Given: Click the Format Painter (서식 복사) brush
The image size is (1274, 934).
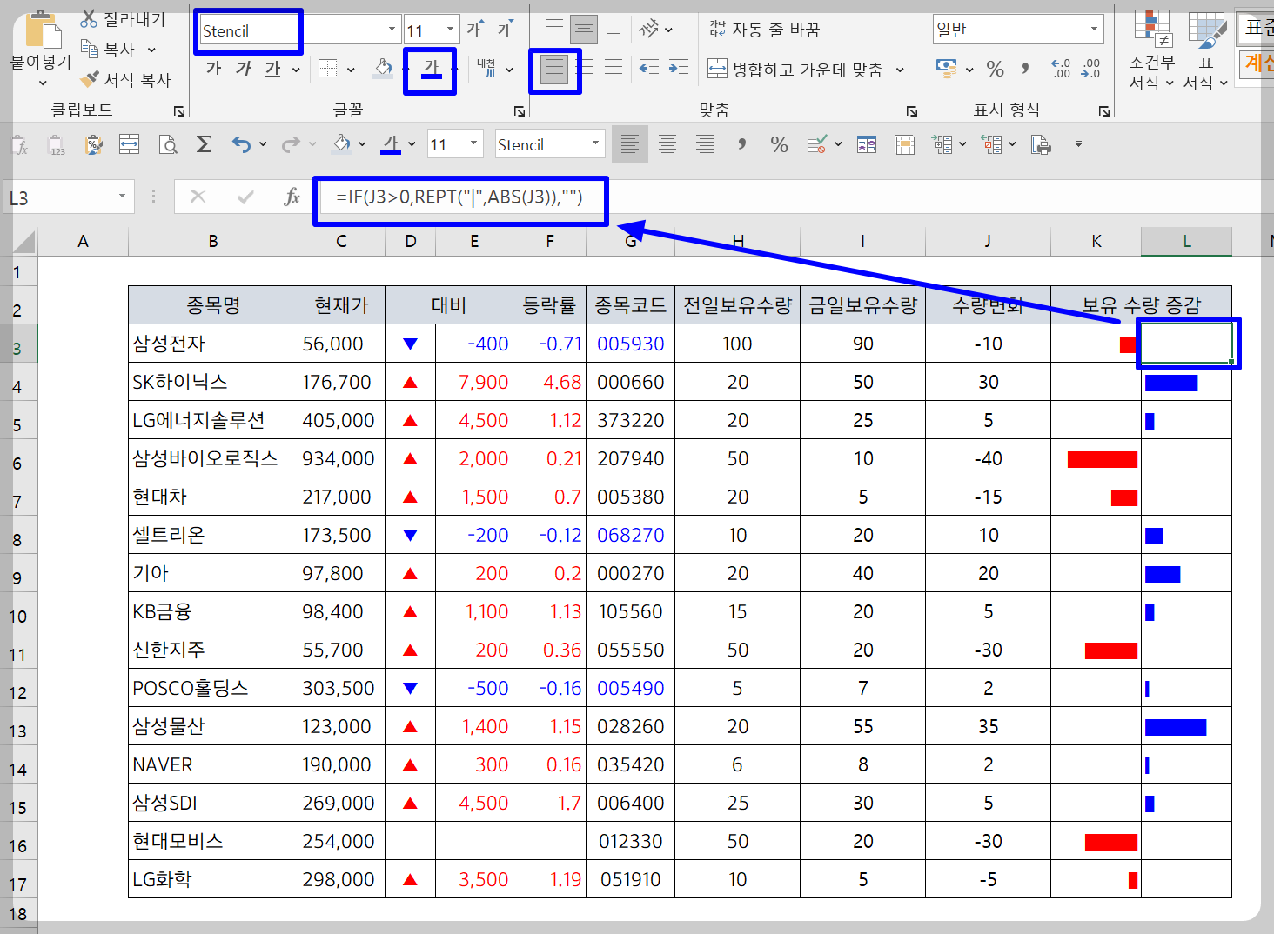Looking at the screenshot, I should coord(125,80).
